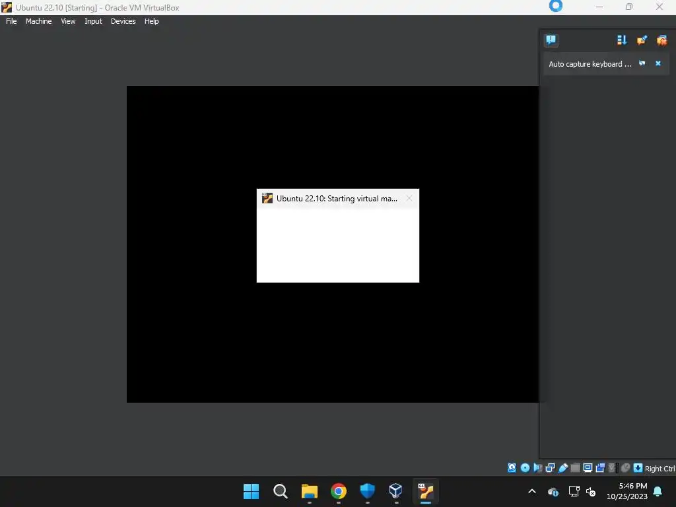The height and width of the screenshot is (507, 676).
Task: Click the network tray icon
Action: point(574,491)
